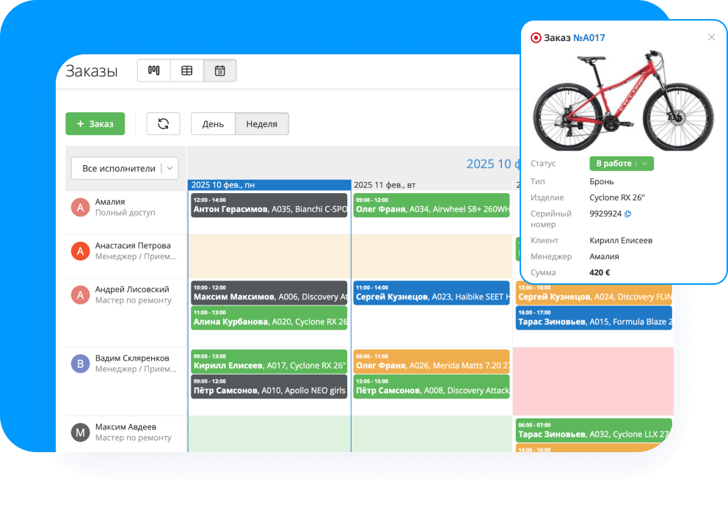Viewport: 728px width, 505px height.
Task: Switch to the kanban board view icon
Action: (154, 70)
